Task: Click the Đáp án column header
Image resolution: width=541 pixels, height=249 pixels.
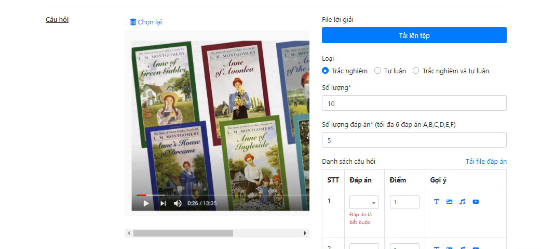Action: [x=360, y=180]
